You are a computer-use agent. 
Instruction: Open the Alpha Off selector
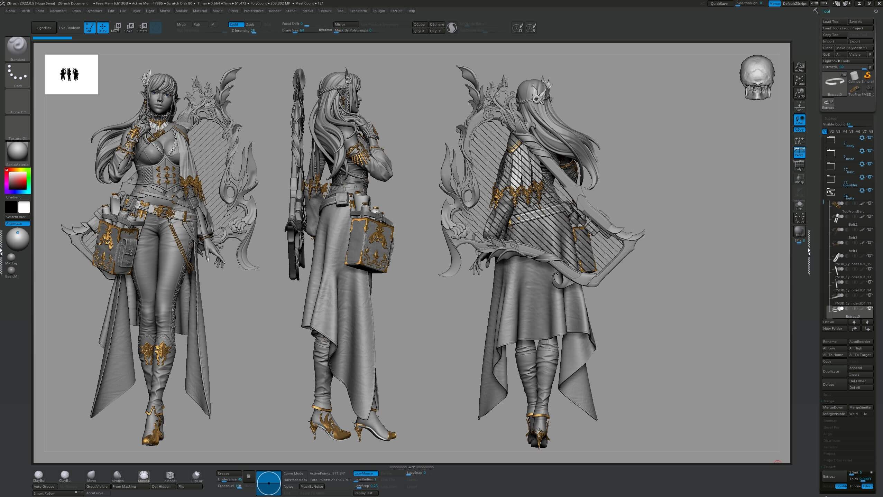click(18, 102)
